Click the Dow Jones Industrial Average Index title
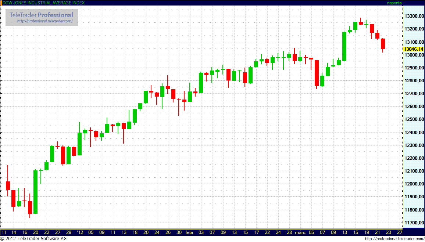This screenshot has height=242, width=425. [x=43, y=3]
